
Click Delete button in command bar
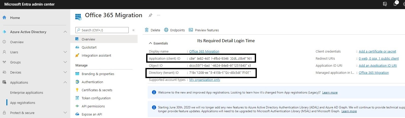153,30
